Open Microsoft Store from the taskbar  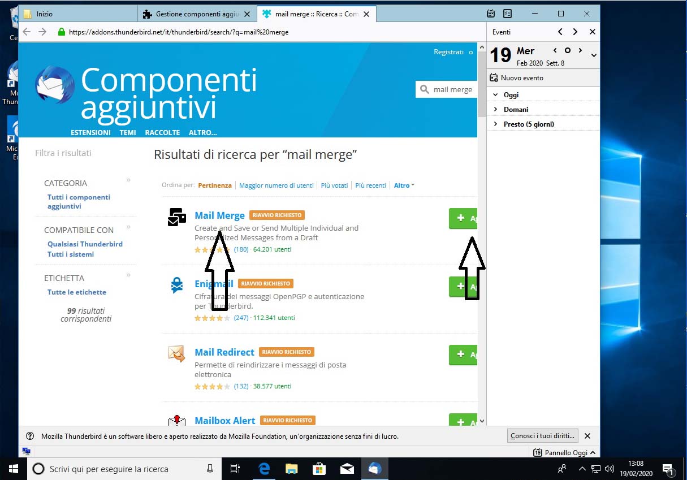pos(319,469)
